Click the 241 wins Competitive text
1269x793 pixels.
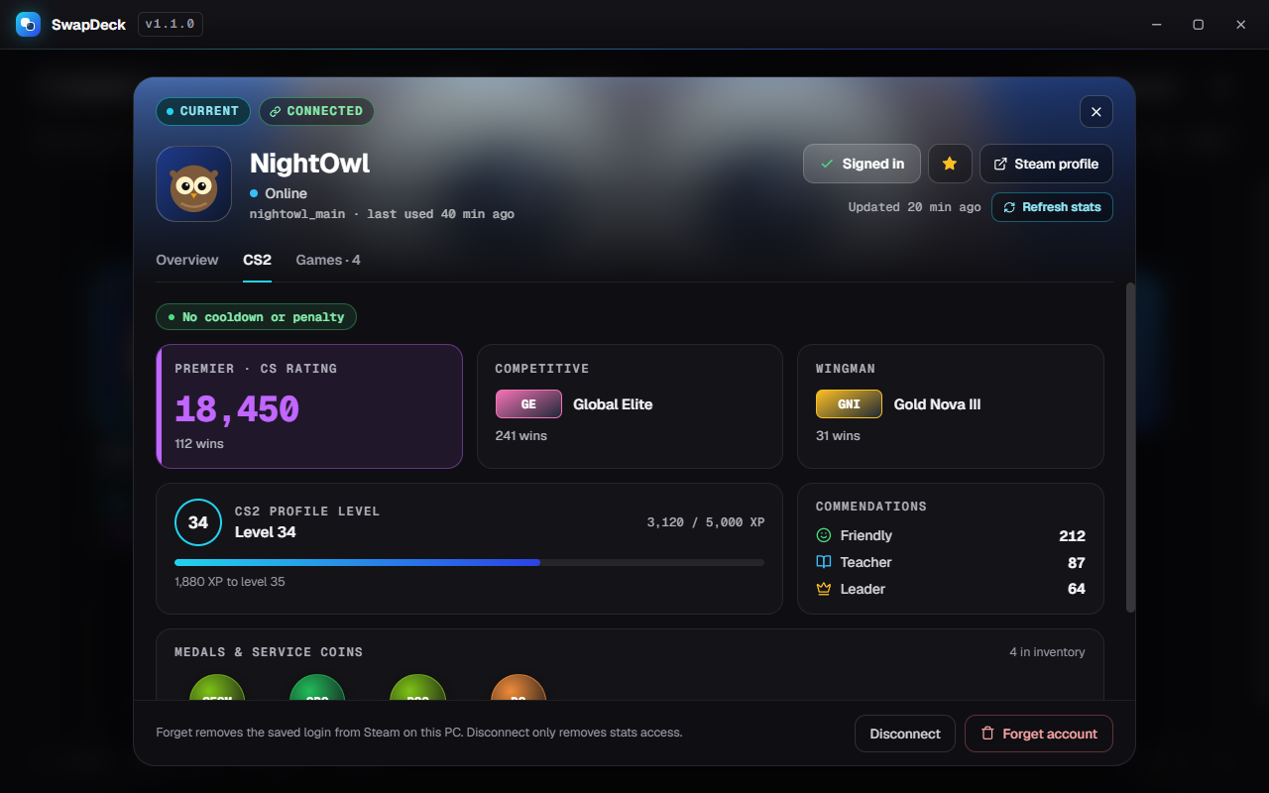tap(521, 436)
